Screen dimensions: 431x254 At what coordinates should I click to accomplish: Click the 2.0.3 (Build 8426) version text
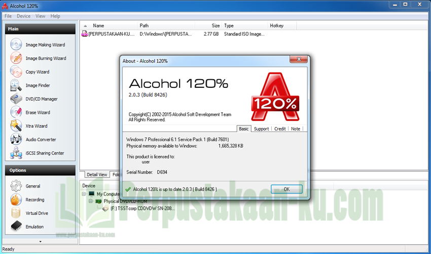coord(148,95)
